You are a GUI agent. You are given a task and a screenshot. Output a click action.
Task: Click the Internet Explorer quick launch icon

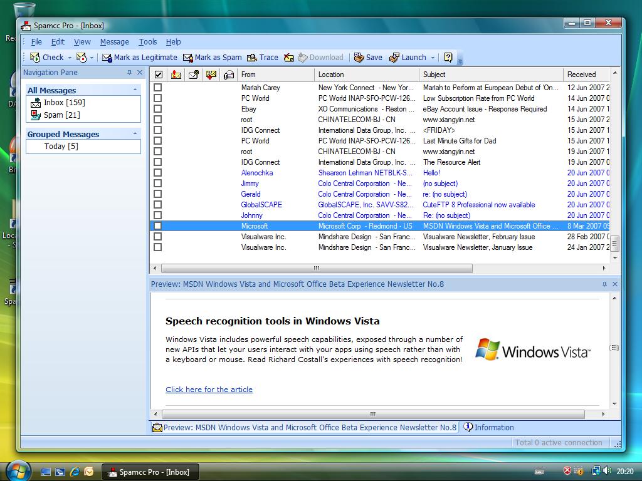click(x=75, y=472)
